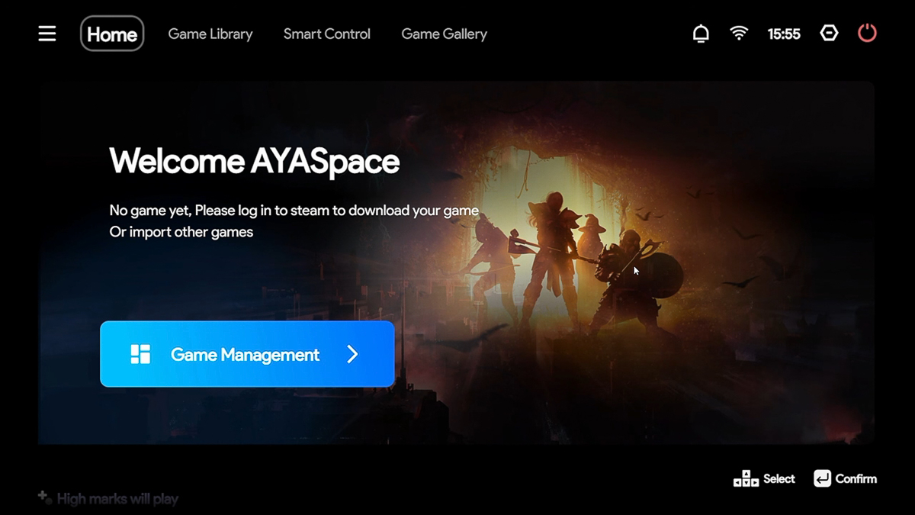Screen dimensions: 915x515
Task: Open the Smart Control section
Action: [326, 34]
